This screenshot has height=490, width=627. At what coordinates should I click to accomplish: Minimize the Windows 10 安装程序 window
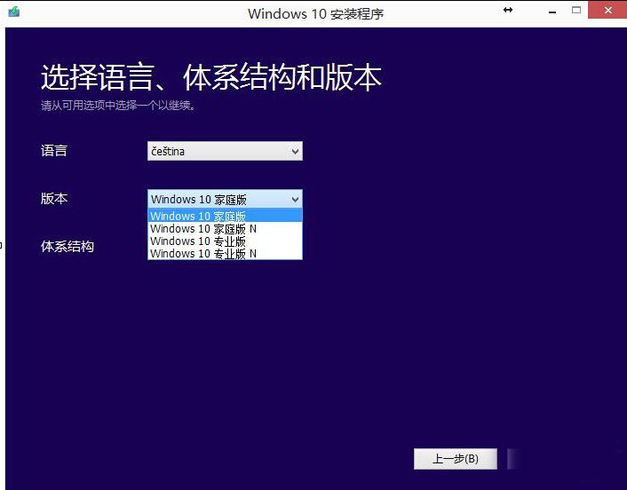pos(552,12)
